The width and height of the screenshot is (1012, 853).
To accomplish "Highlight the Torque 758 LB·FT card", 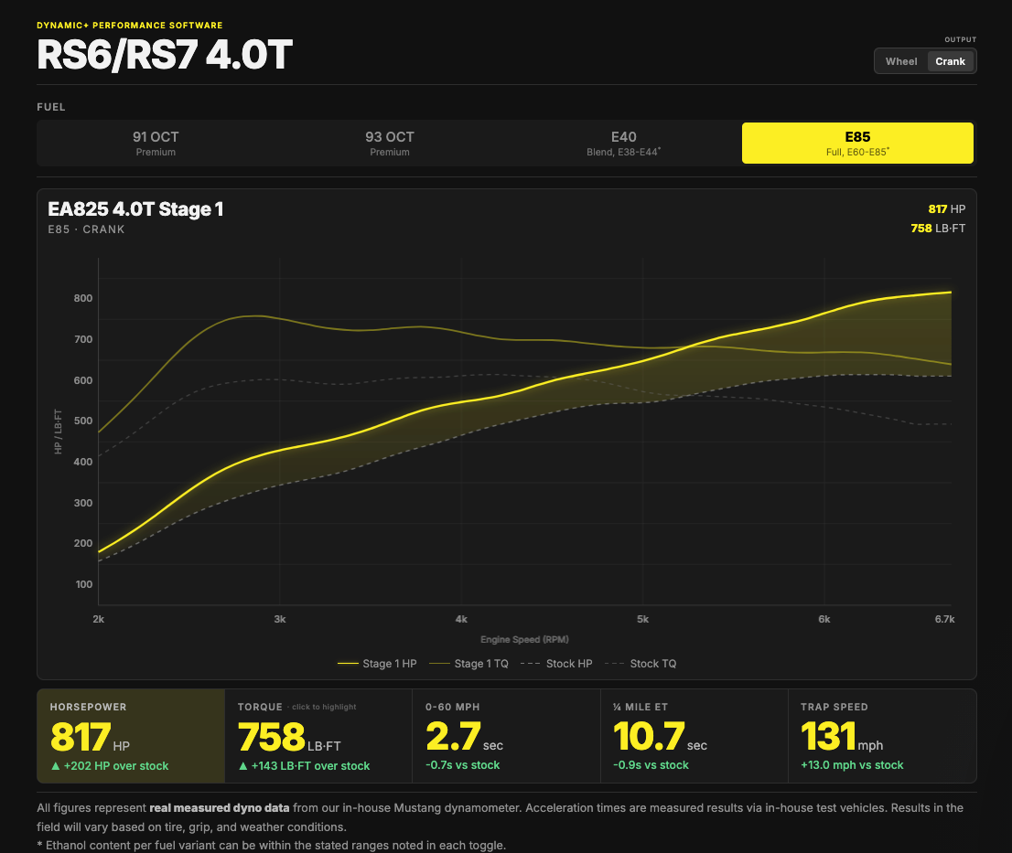I will coord(318,736).
